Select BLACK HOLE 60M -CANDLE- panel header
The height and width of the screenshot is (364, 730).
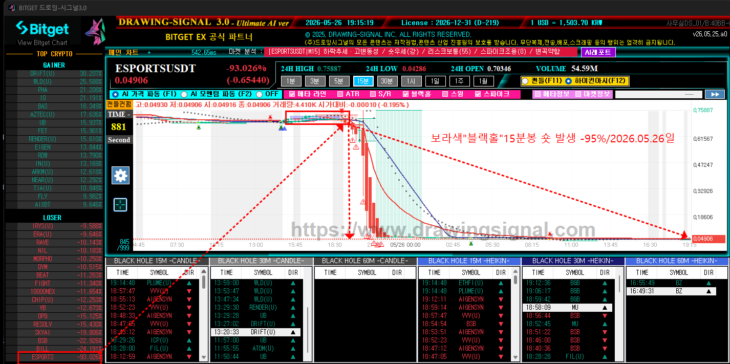[364, 261]
